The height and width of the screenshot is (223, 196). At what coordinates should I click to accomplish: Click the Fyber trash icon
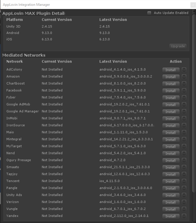tap(184, 98)
